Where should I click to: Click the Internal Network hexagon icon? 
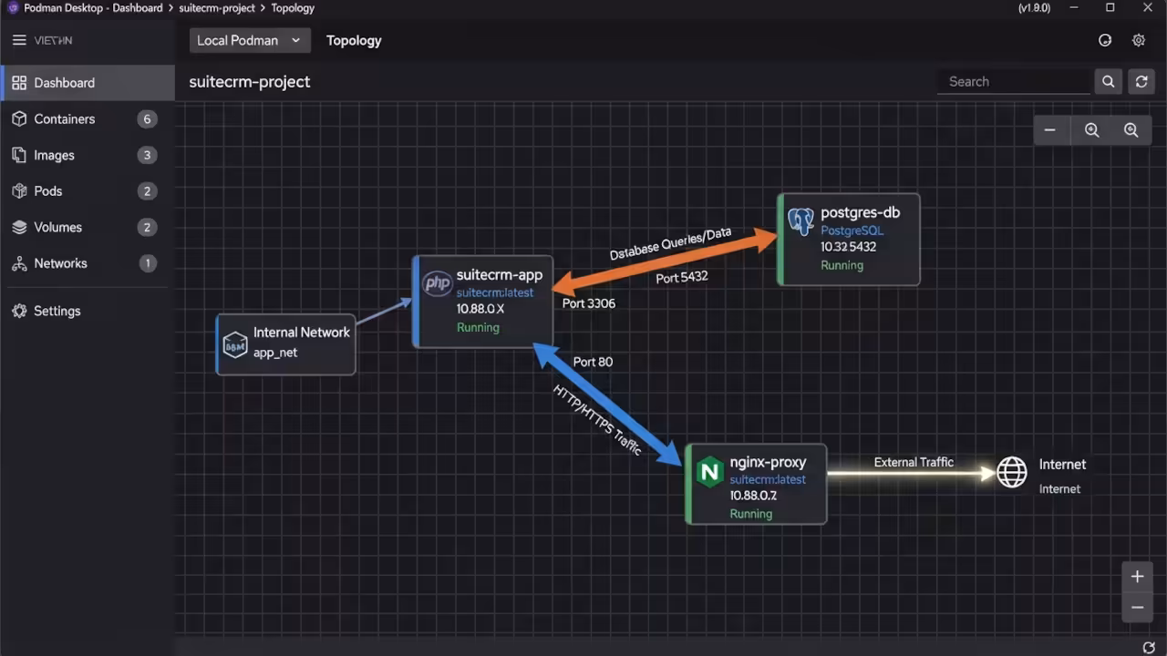[235, 345]
